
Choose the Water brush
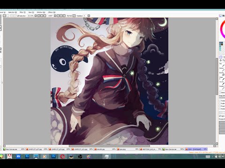pos(222,79)
